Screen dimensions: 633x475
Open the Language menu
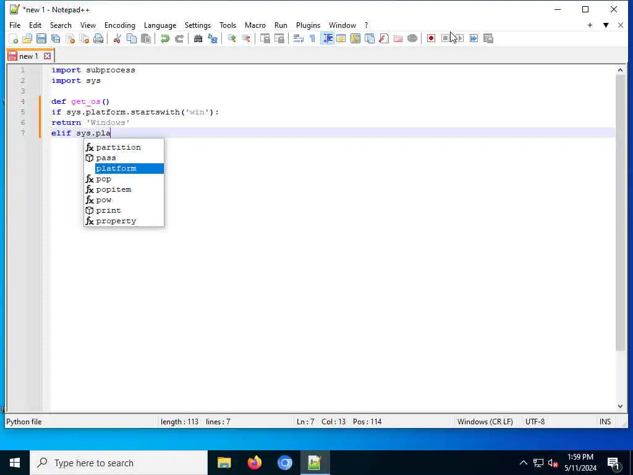[x=160, y=25]
